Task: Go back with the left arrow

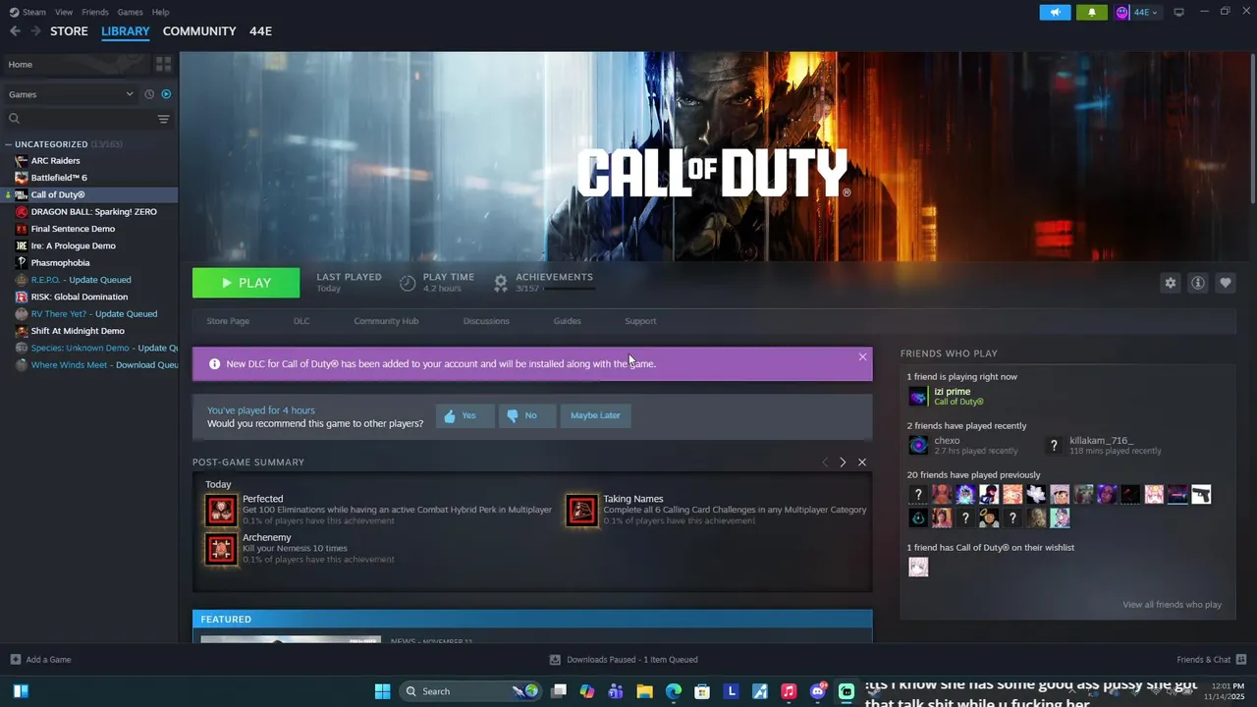Action: pos(15,31)
